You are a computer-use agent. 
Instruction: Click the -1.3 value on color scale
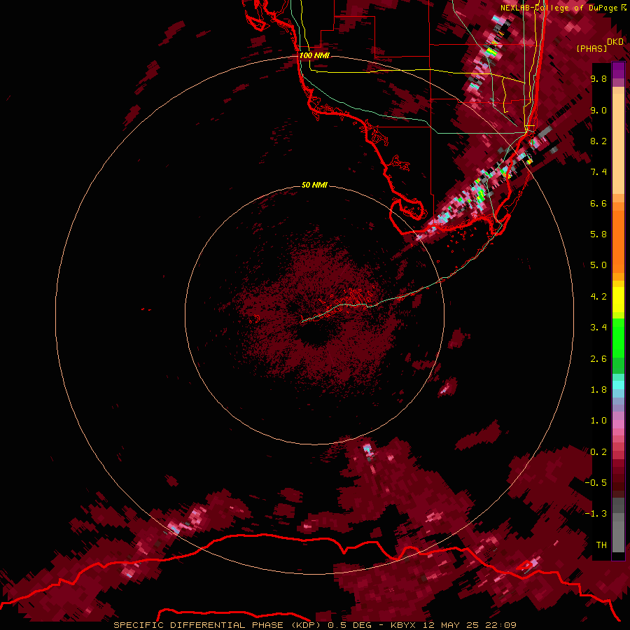click(596, 514)
